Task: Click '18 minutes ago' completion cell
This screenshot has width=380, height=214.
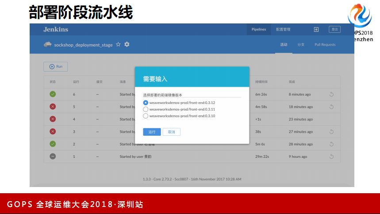Action: [x=301, y=107]
